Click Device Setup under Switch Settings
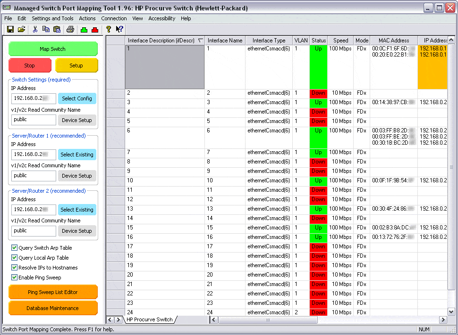 77,120
